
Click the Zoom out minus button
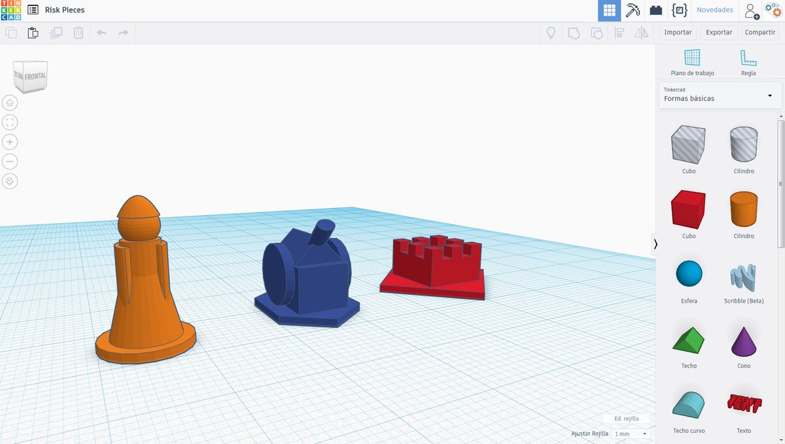point(10,162)
